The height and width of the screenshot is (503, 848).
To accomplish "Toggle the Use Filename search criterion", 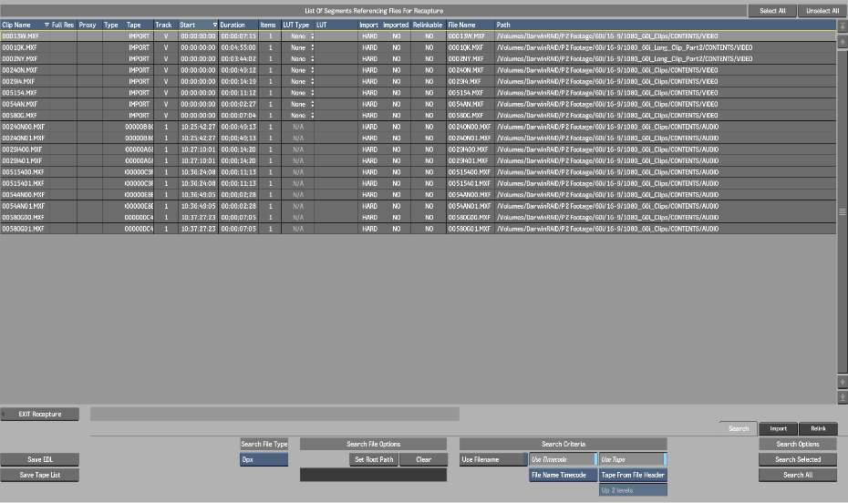I will pyautogui.click(x=493, y=460).
